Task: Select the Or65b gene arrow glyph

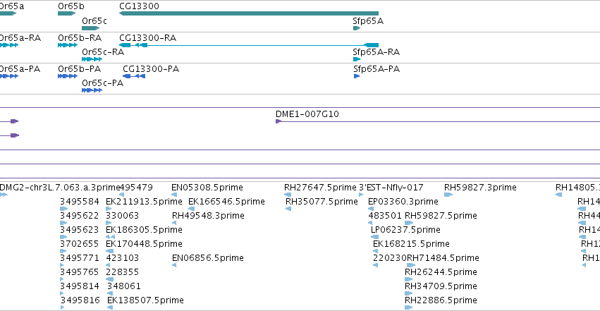Action: tap(66, 13)
